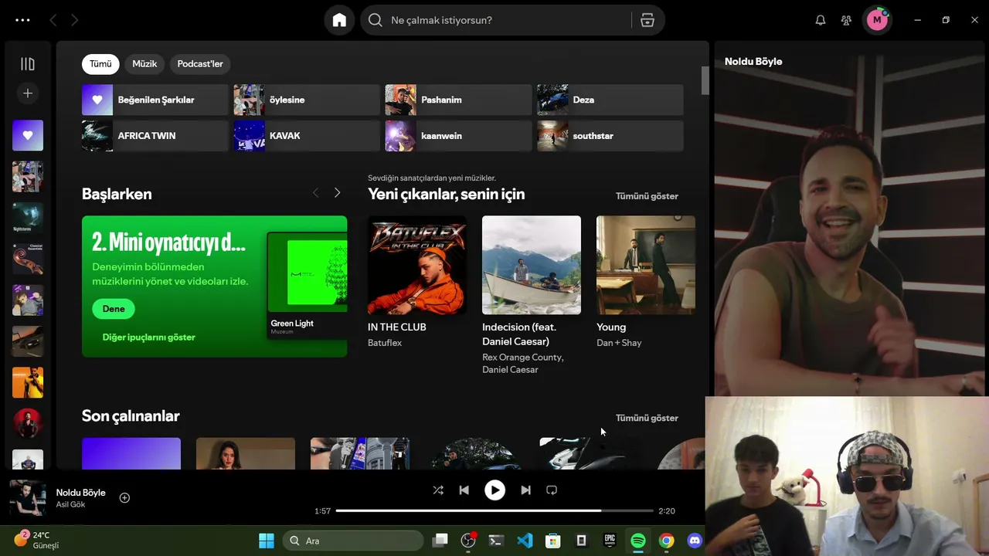
Task: Open Visual Studio Code from the taskbar
Action: (x=525, y=541)
